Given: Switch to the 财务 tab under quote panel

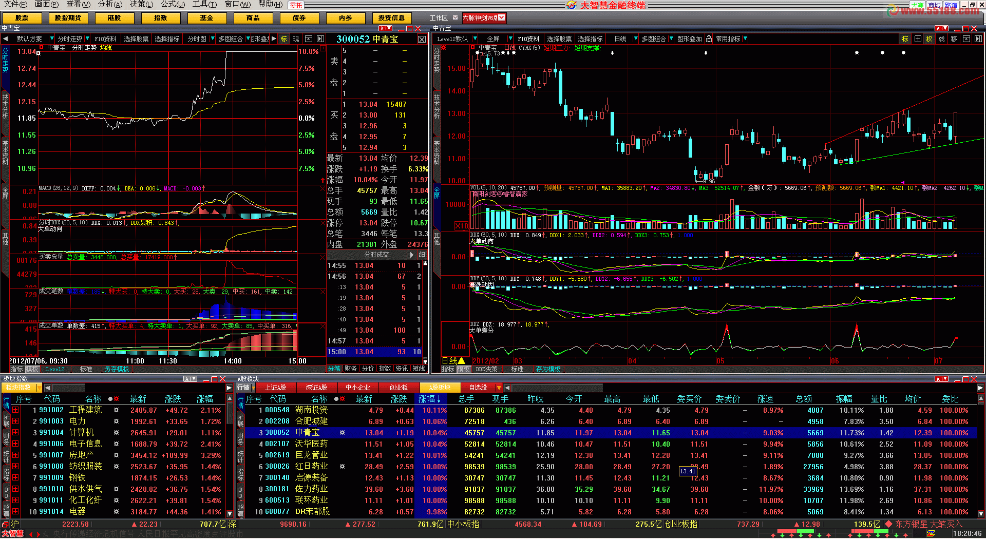Looking at the screenshot, I should click(x=351, y=369).
